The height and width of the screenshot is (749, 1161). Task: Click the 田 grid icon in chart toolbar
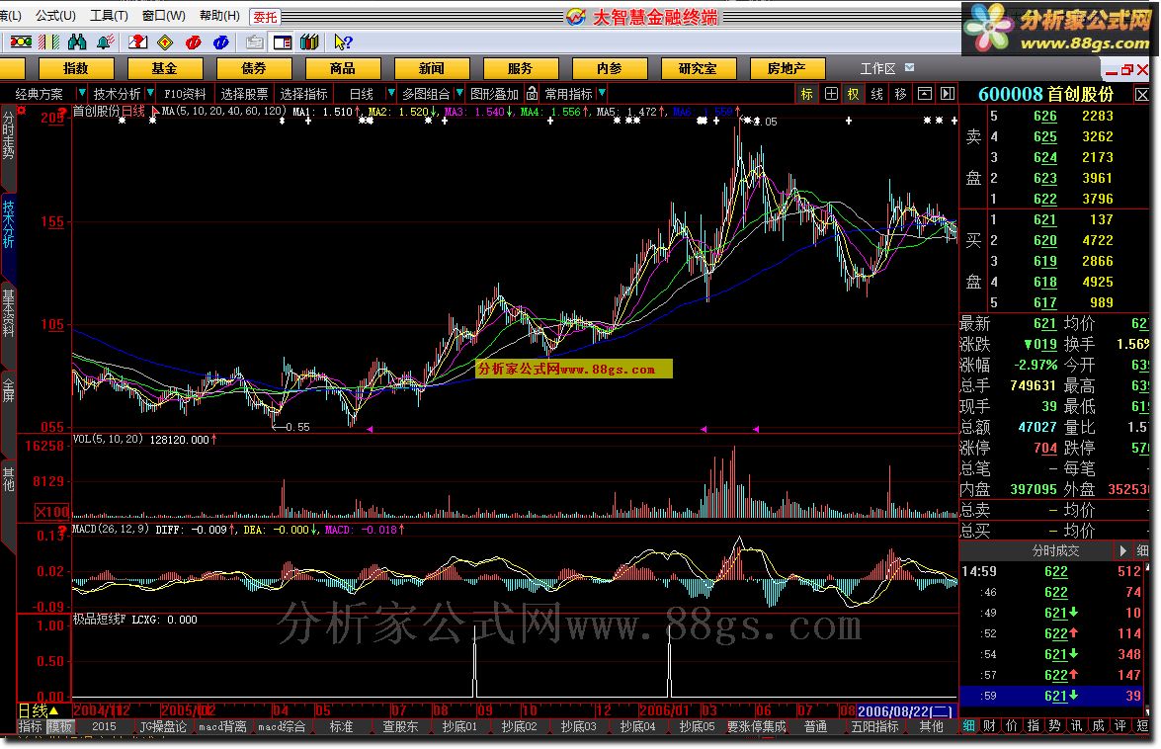pyautogui.click(x=832, y=94)
